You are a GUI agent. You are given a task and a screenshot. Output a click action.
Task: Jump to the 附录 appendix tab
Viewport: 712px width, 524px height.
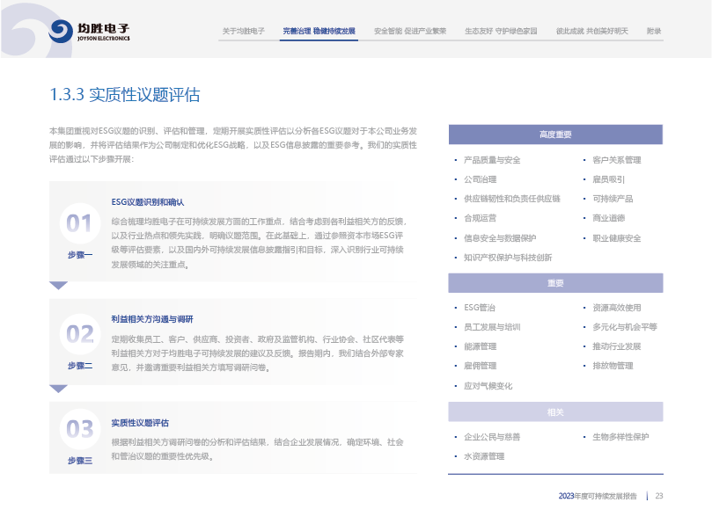click(654, 31)
